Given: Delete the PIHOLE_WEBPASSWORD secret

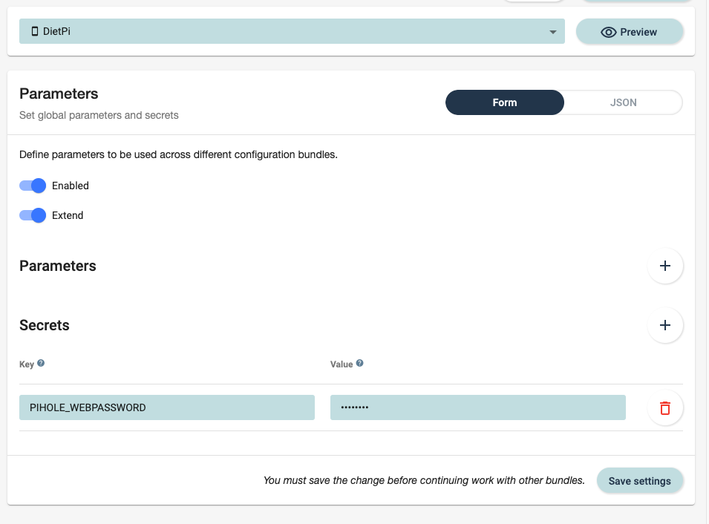Looking at the screenshot, I should (x=665, y=407).
